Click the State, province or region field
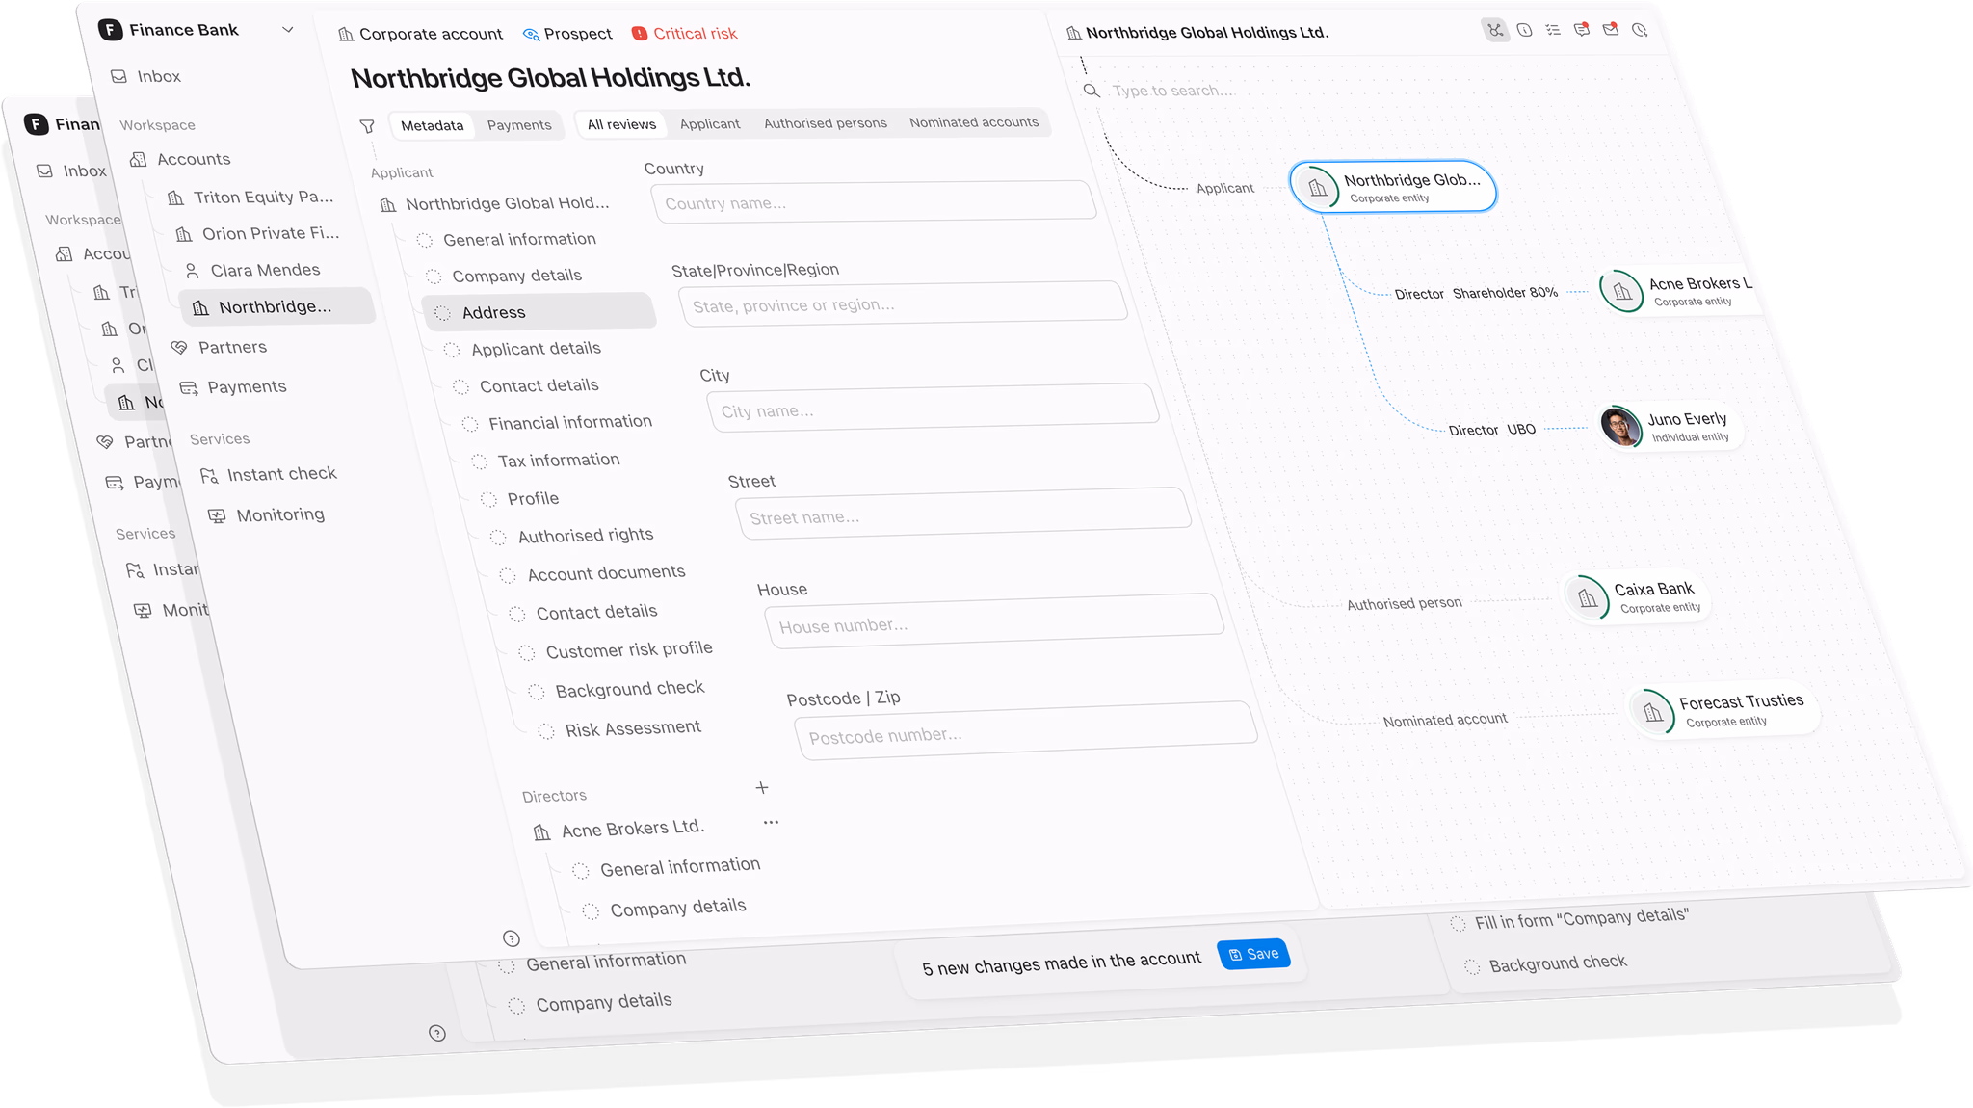 (903, 304)
